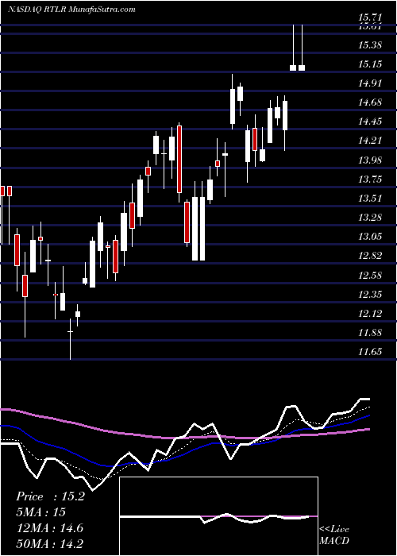Click the 13.75 price axis label
Screen dimensions: 397x556
tap(370, 180)
